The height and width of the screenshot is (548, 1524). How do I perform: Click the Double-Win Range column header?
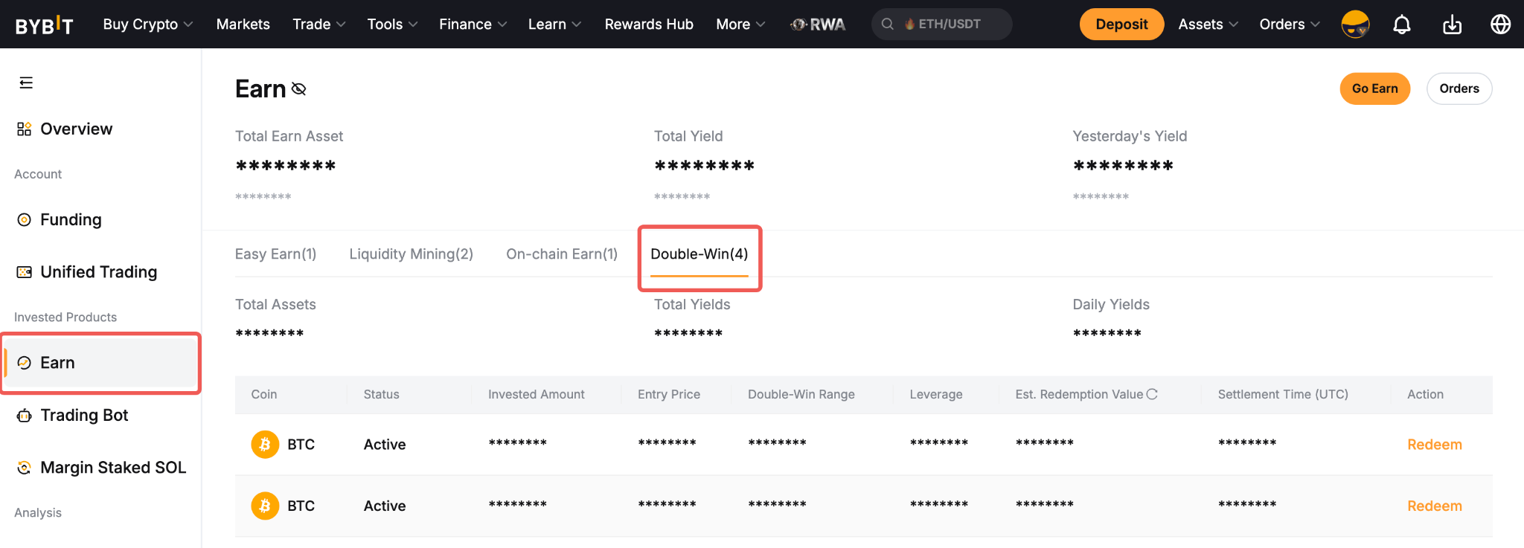click(801, 394)
